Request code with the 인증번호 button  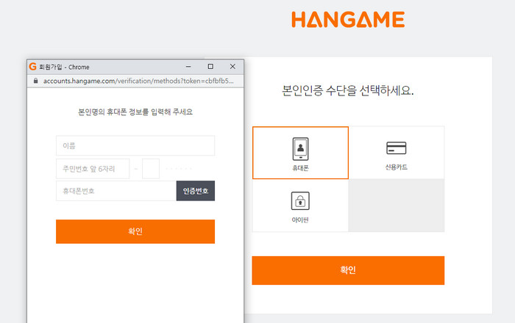tap(196, 191)
